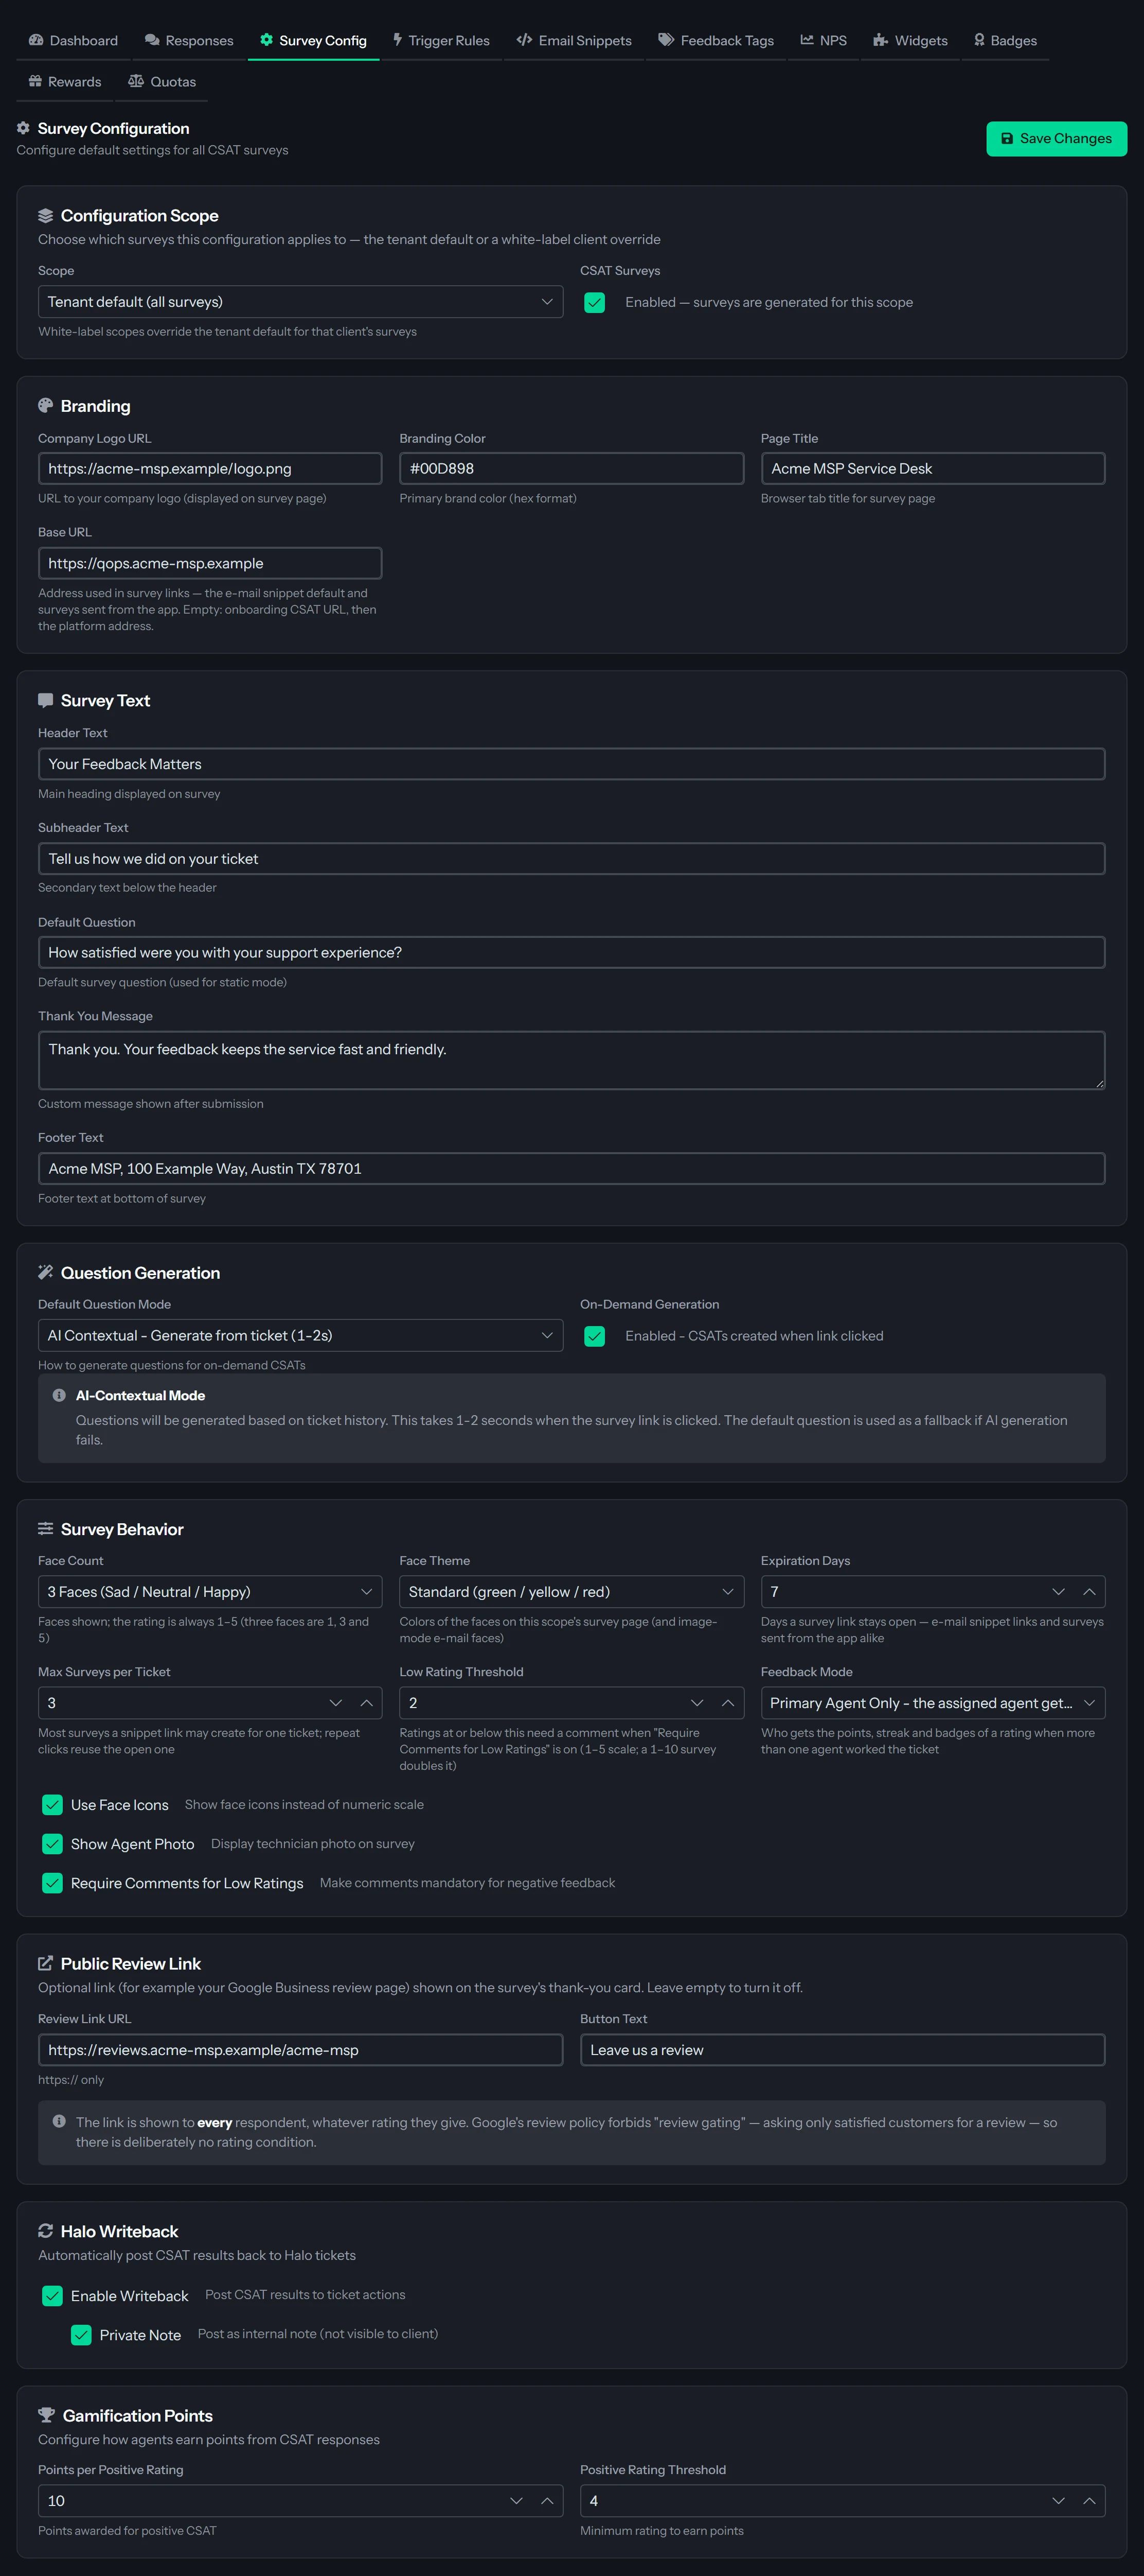Click the Trigger Rules lightning bolt icon
This screenshot has height=2576, width=1144.
click(398, 40)
